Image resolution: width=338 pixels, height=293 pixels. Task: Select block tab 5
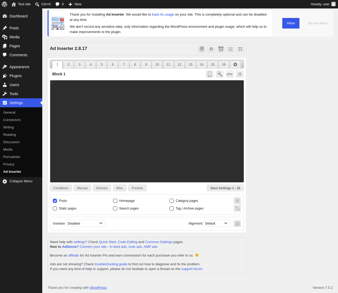[102, 64]
